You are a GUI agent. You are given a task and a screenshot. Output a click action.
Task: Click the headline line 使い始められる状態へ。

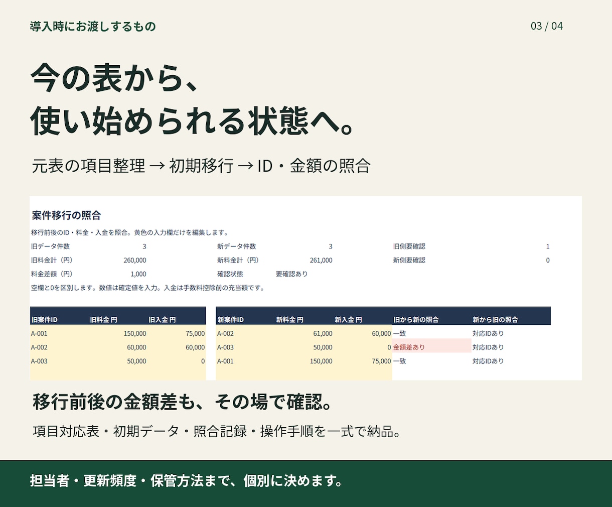(x=193, y=120)
